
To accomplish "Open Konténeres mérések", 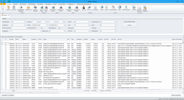I will click(x=35, y=9).
